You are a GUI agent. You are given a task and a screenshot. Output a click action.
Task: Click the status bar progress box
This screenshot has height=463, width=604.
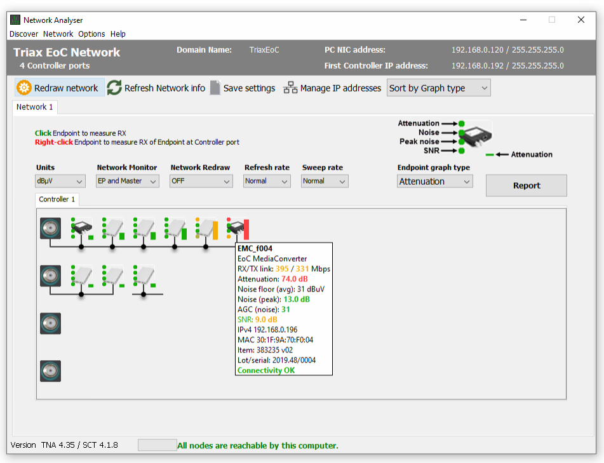point(157,445)
